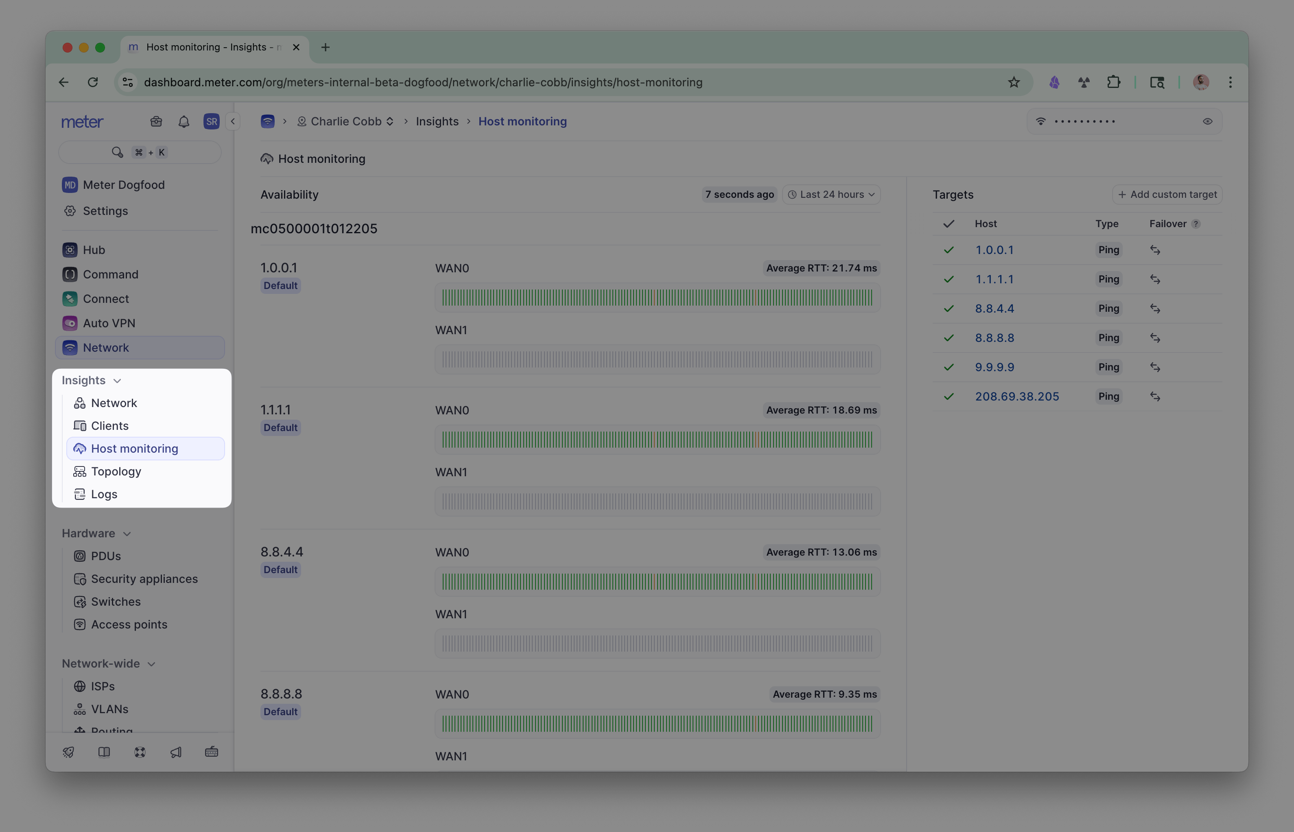Image resolution: width=1294 pixels, height=832 pixels.
Task: Open the megaphone announcements icon
Action: 175,752
